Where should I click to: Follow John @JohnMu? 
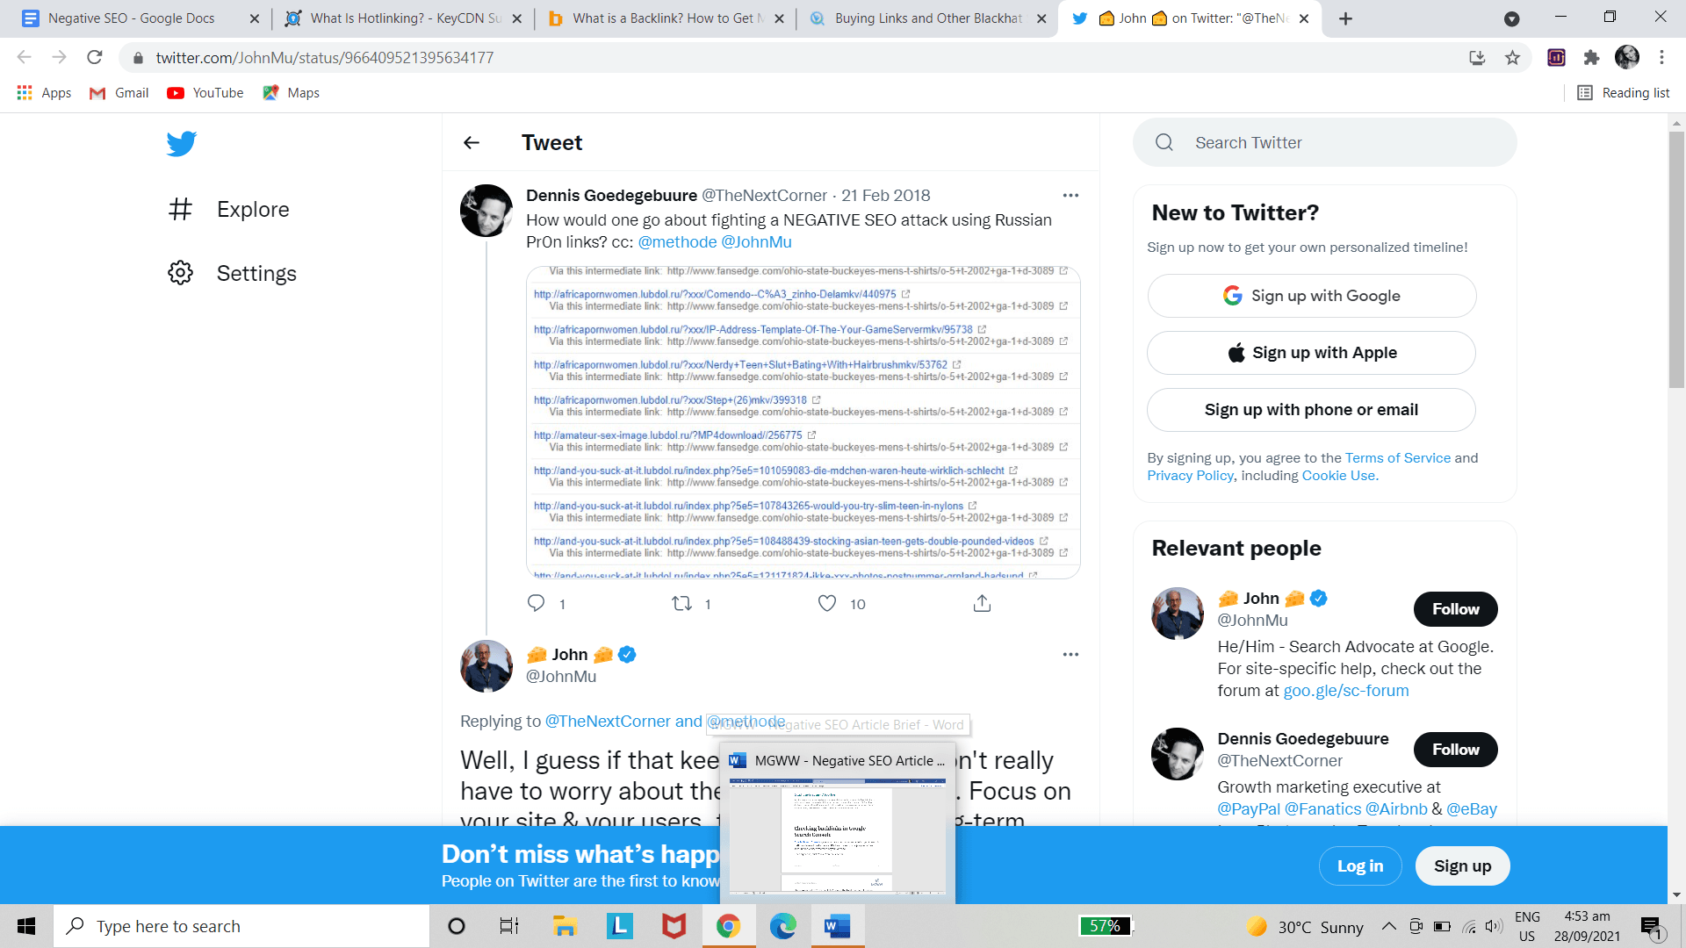[1455, 609]
